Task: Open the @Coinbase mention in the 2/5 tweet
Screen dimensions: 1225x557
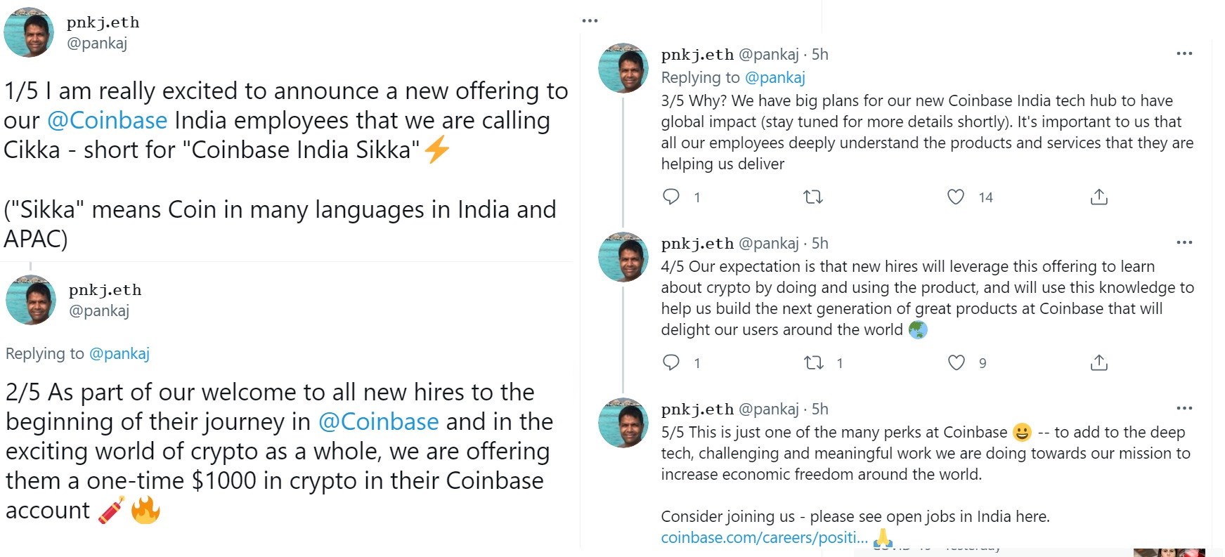Action: [x=379, y=422]
